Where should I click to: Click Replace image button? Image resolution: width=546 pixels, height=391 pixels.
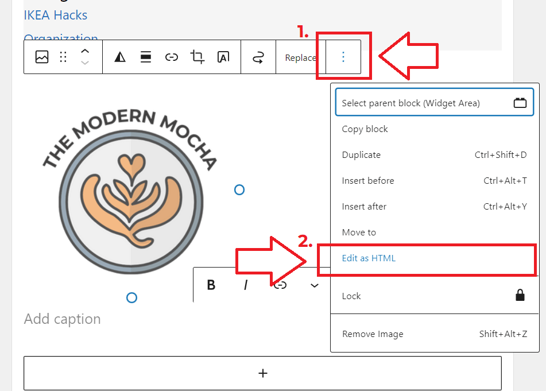point(301,57)
